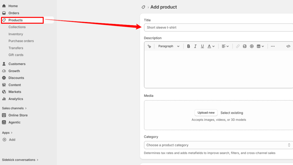
Task: Insert an image via the toolbar icon
Action: (245, 46)
